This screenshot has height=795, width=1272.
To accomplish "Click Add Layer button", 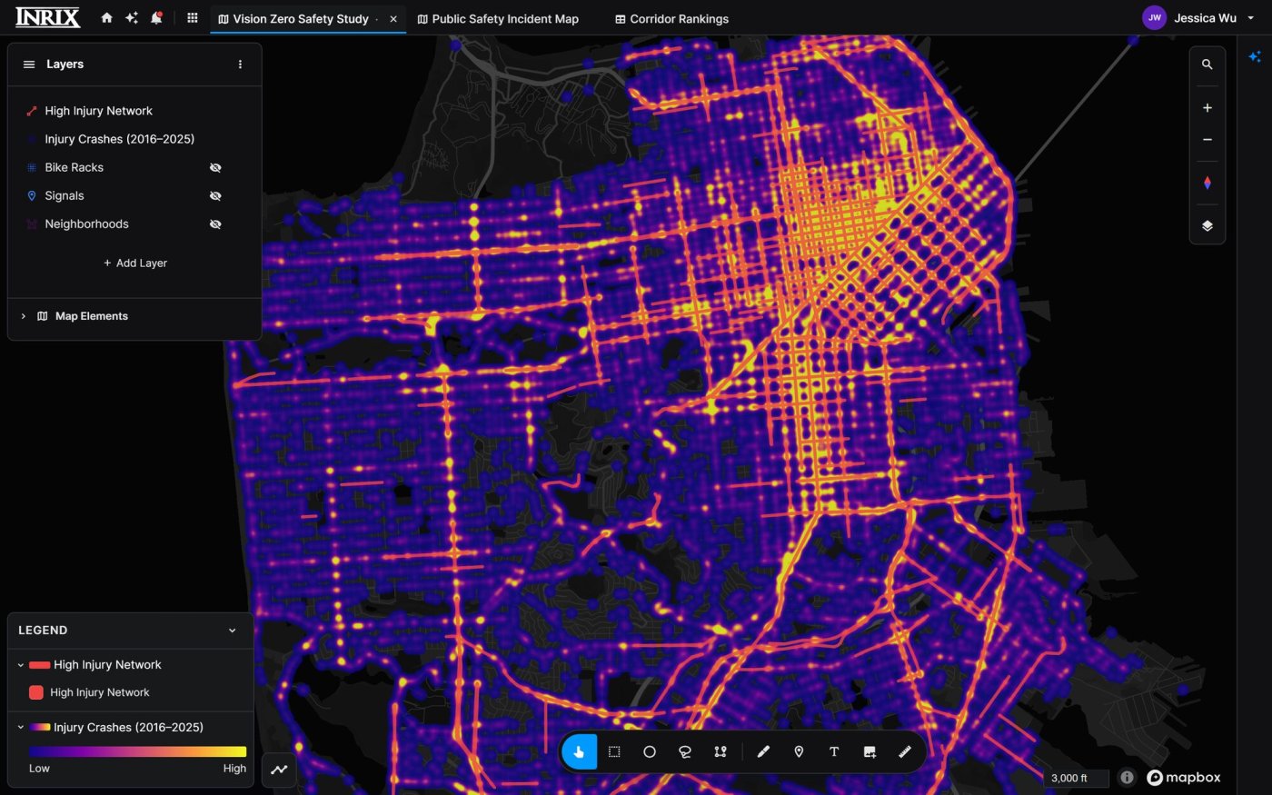I will pos(134,263).
